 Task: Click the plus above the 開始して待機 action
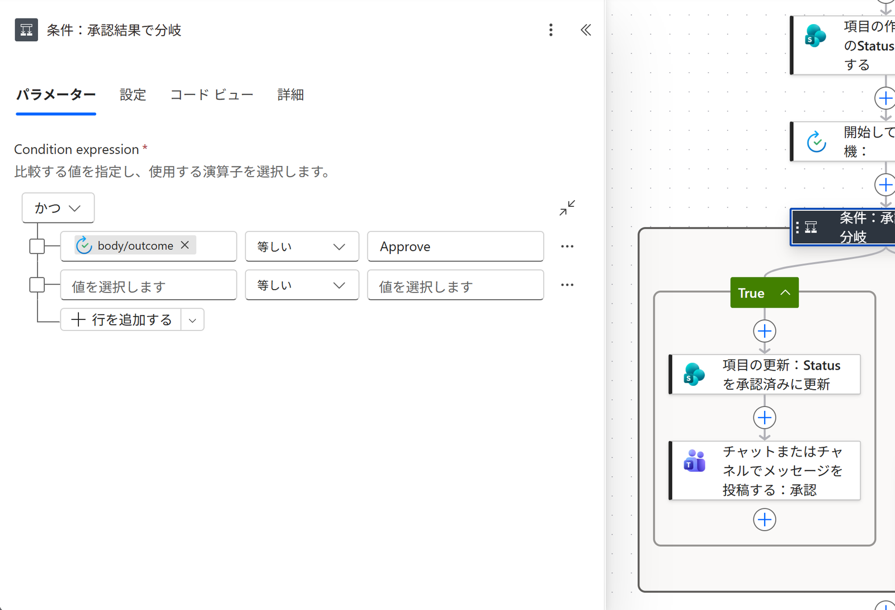(885, 98)
